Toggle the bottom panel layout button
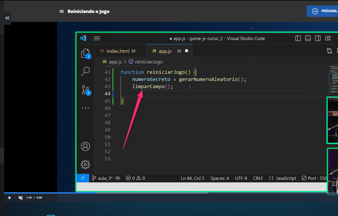 [x=308, y=38]
